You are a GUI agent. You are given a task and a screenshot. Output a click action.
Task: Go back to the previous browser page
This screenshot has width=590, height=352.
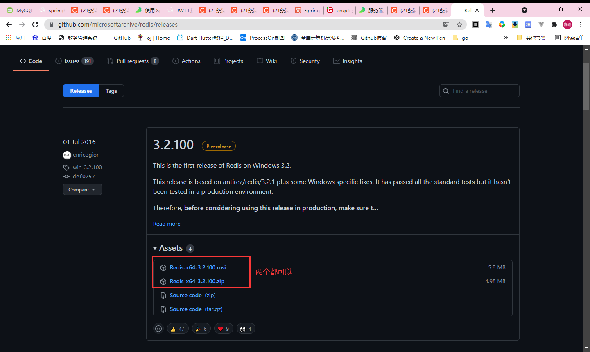coord(9,25)
